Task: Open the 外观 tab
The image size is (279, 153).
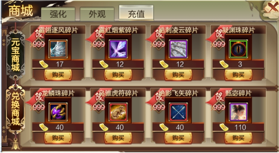Action: tap(97, 14)
